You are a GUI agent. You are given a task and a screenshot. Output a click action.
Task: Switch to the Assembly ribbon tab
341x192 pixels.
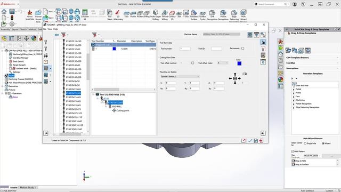point(5,29)
